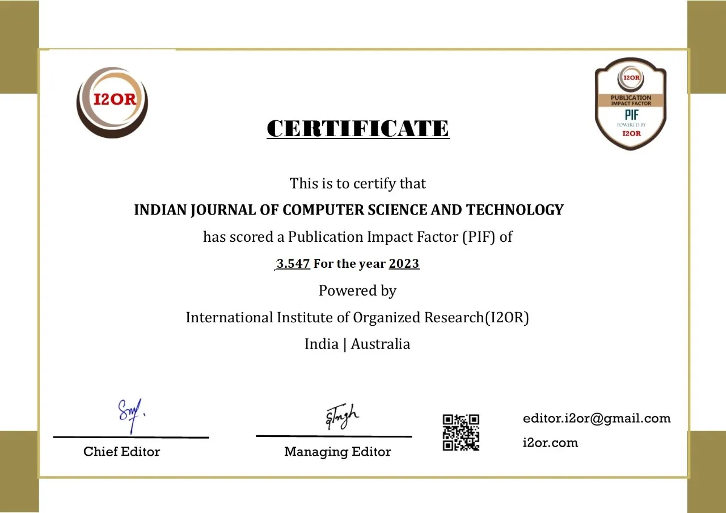Click the score value 3.547

293,264
